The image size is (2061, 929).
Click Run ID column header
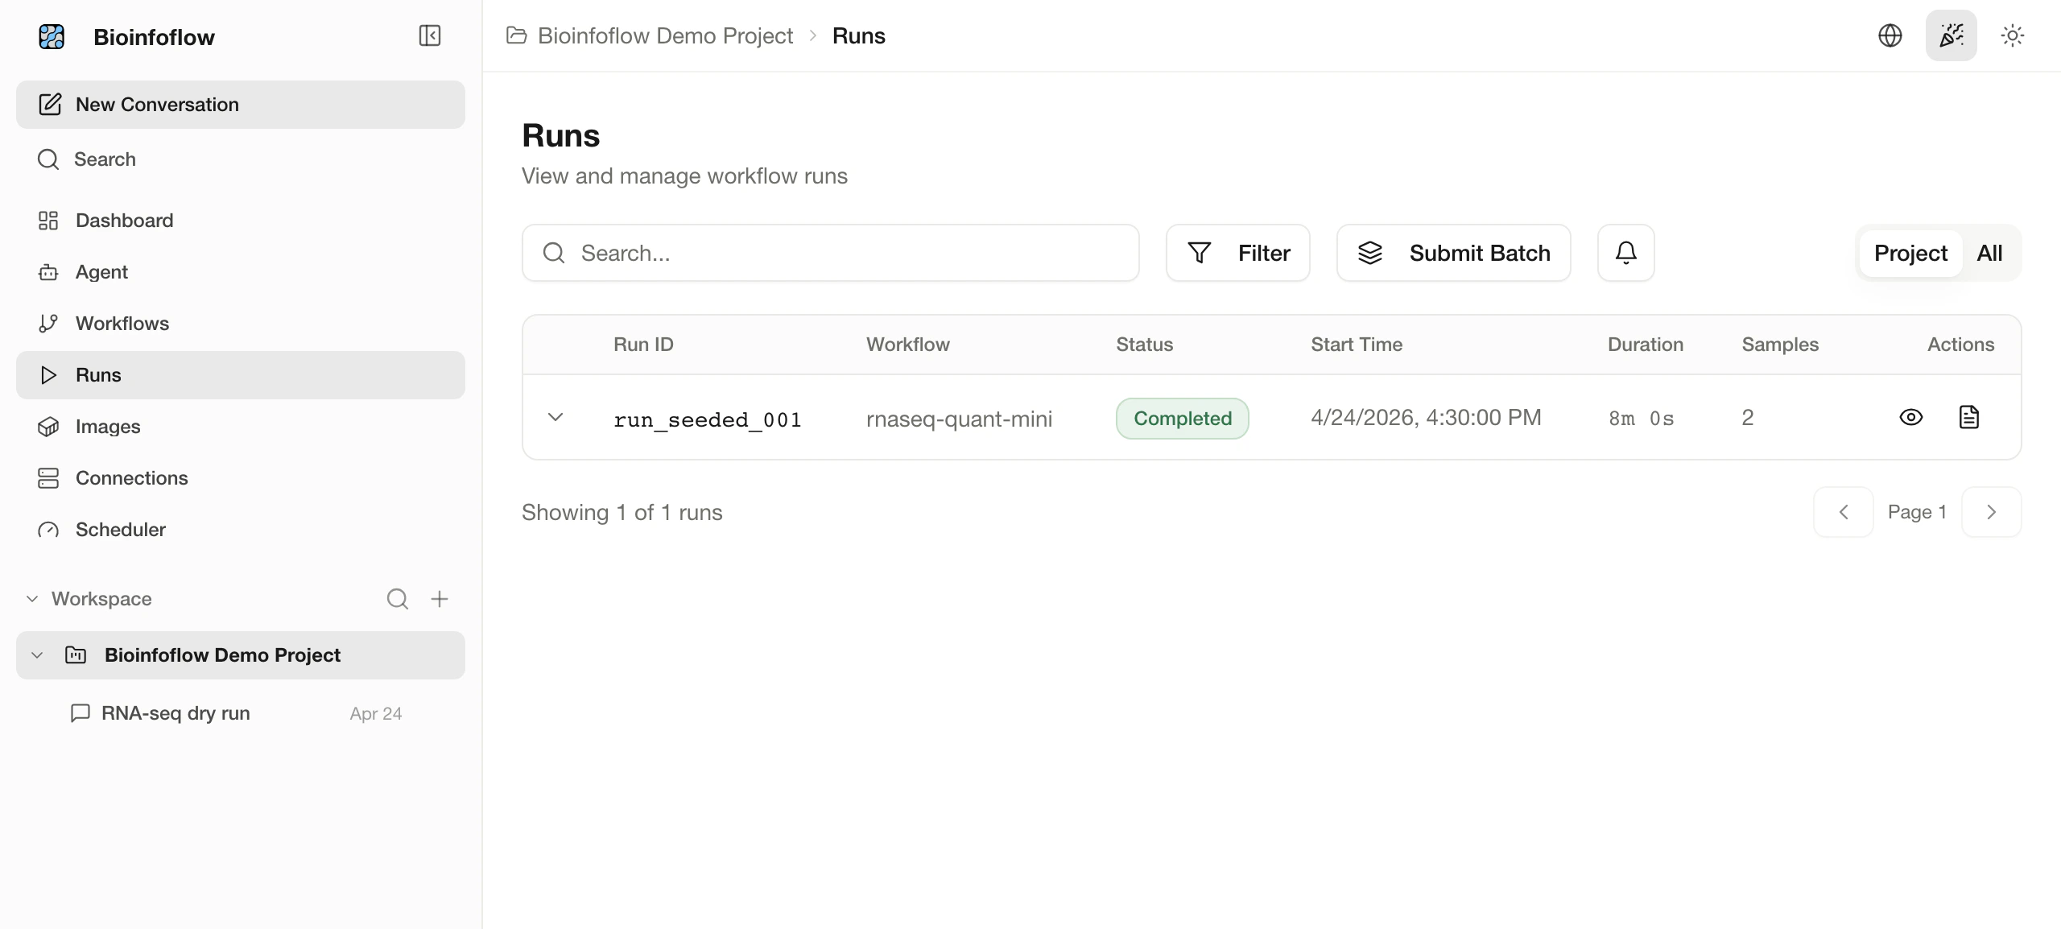[643, 345]
